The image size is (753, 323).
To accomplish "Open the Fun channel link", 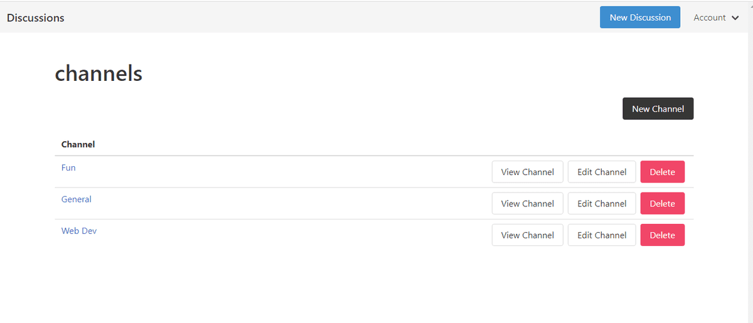I will (x=68, y=167).
